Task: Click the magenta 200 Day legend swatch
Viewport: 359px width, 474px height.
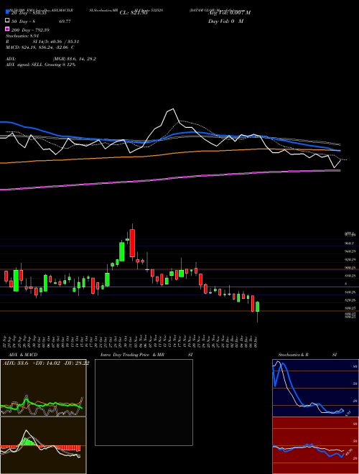Action: (7, 29)
